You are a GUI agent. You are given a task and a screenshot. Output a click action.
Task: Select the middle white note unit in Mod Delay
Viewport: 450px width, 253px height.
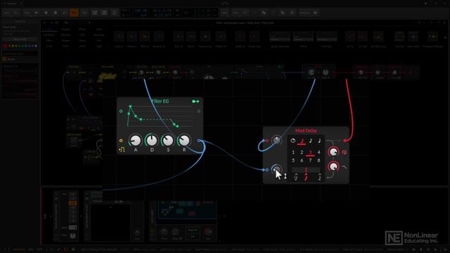pos(311,141)
